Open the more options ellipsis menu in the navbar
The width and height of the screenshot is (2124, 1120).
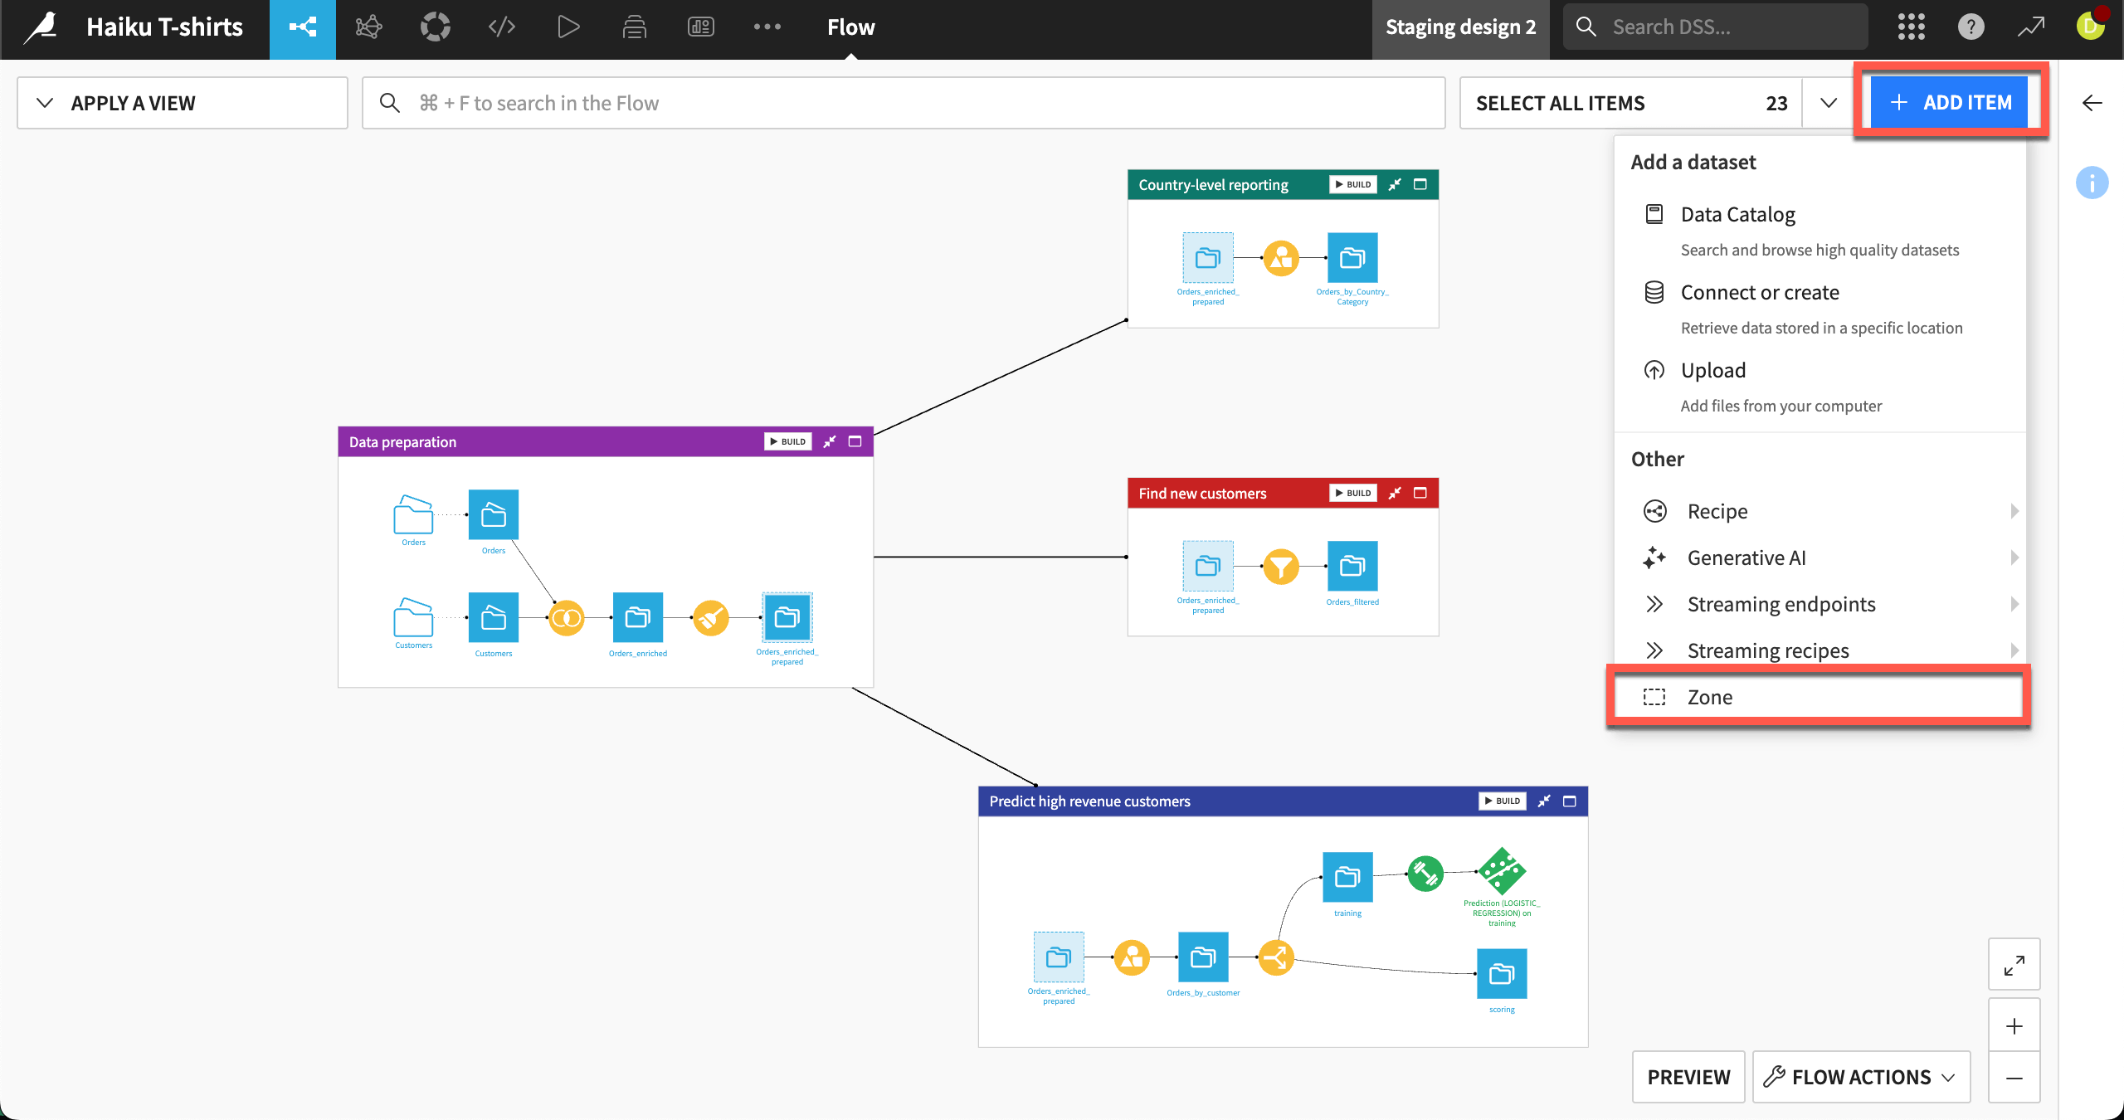(767, 27)
